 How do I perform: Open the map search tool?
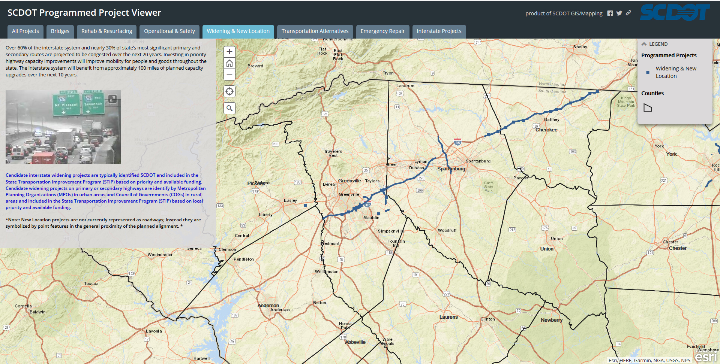(x=229, y=108)
